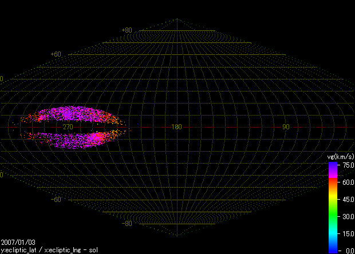Pick the green region of the velocity color bar
Screen dimensions: 355x254
tap(333, 212)
